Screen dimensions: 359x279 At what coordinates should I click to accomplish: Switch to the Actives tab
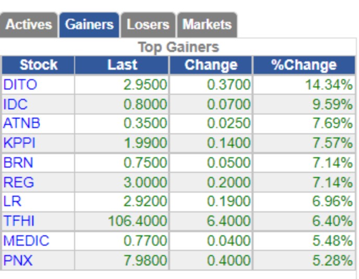click(28, 24)
